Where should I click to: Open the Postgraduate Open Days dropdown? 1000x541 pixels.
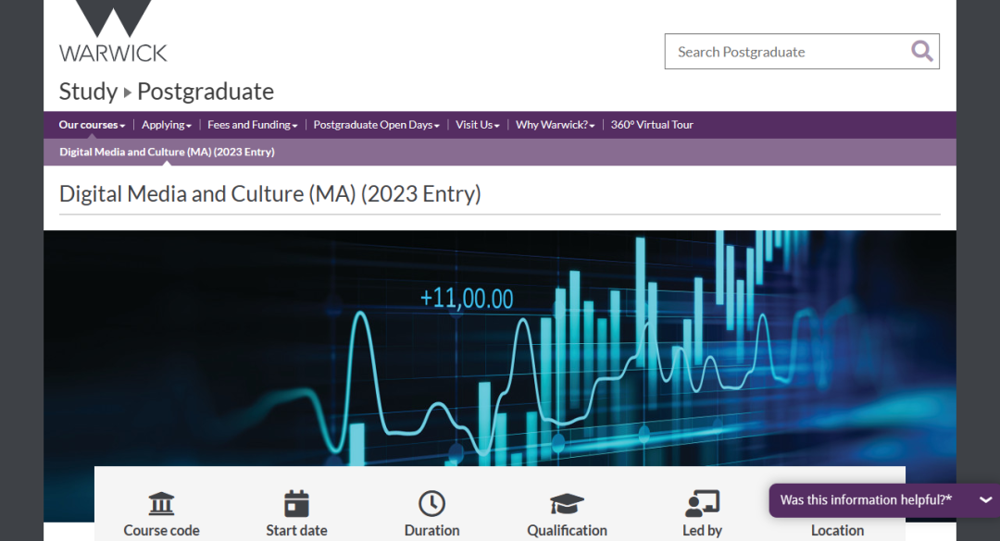pos(376,125)
